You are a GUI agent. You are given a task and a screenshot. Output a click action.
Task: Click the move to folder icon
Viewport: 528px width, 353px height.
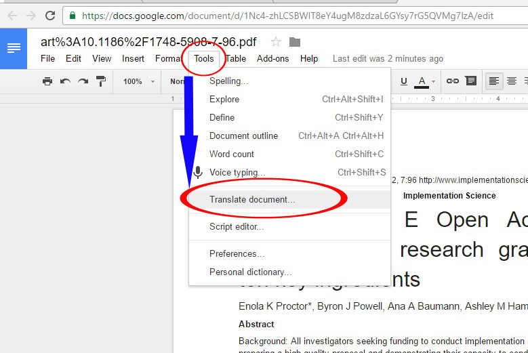[x=294, y=42]
